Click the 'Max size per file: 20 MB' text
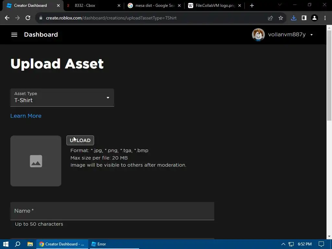The height and width of the screenshot is (249, 332). point(99,158)
